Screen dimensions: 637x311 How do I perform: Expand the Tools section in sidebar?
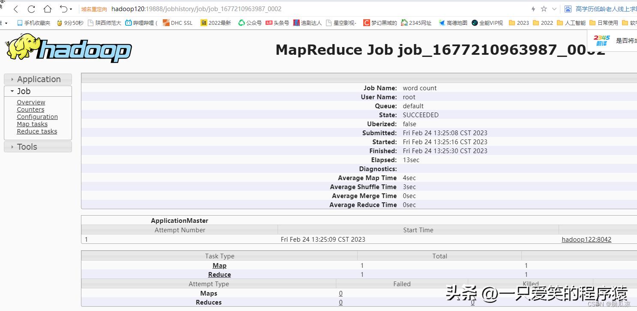[x=27, y=147]
